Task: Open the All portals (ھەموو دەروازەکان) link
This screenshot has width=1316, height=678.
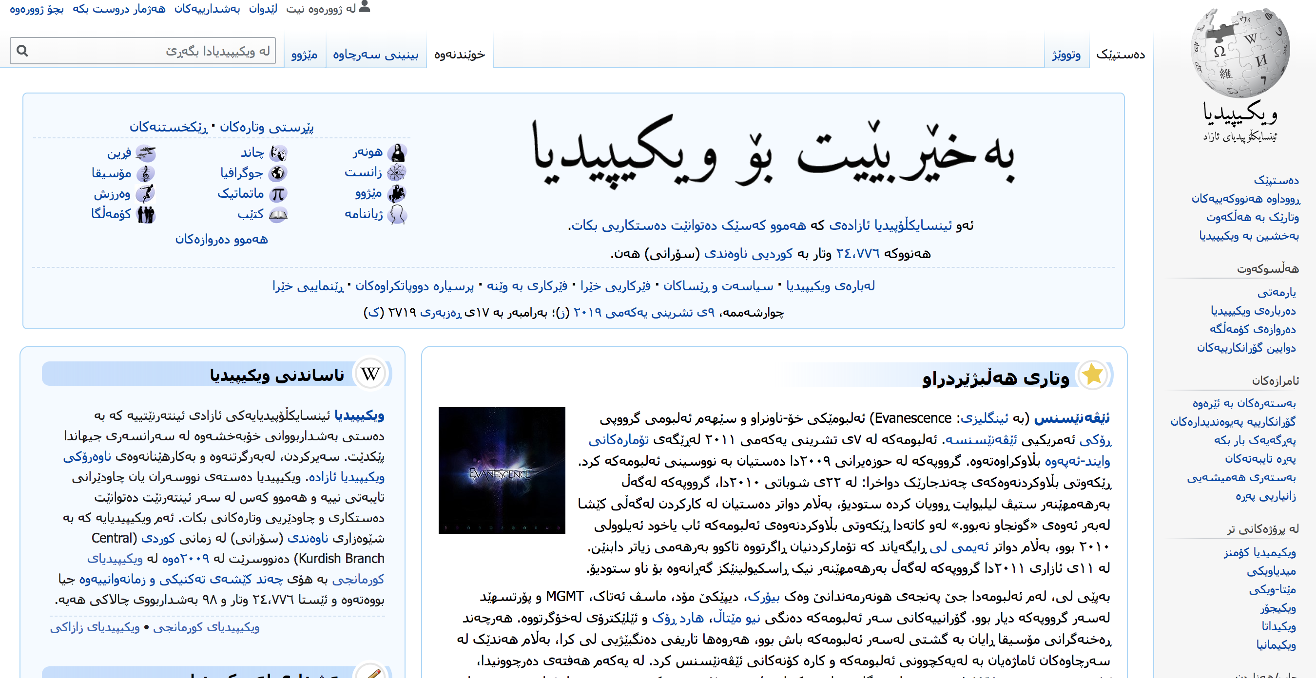Action: (x=221, y=239)
